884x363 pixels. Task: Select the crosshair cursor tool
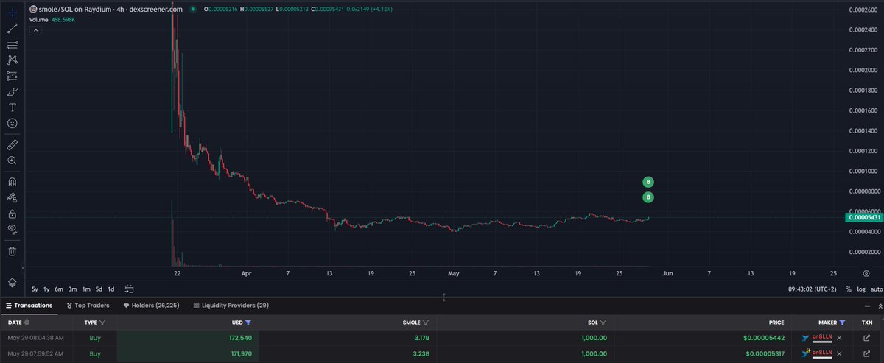click(x=13, y=12)
